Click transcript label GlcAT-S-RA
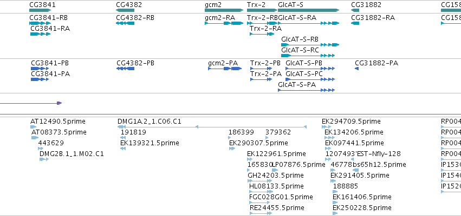 [x=297, y=18]
